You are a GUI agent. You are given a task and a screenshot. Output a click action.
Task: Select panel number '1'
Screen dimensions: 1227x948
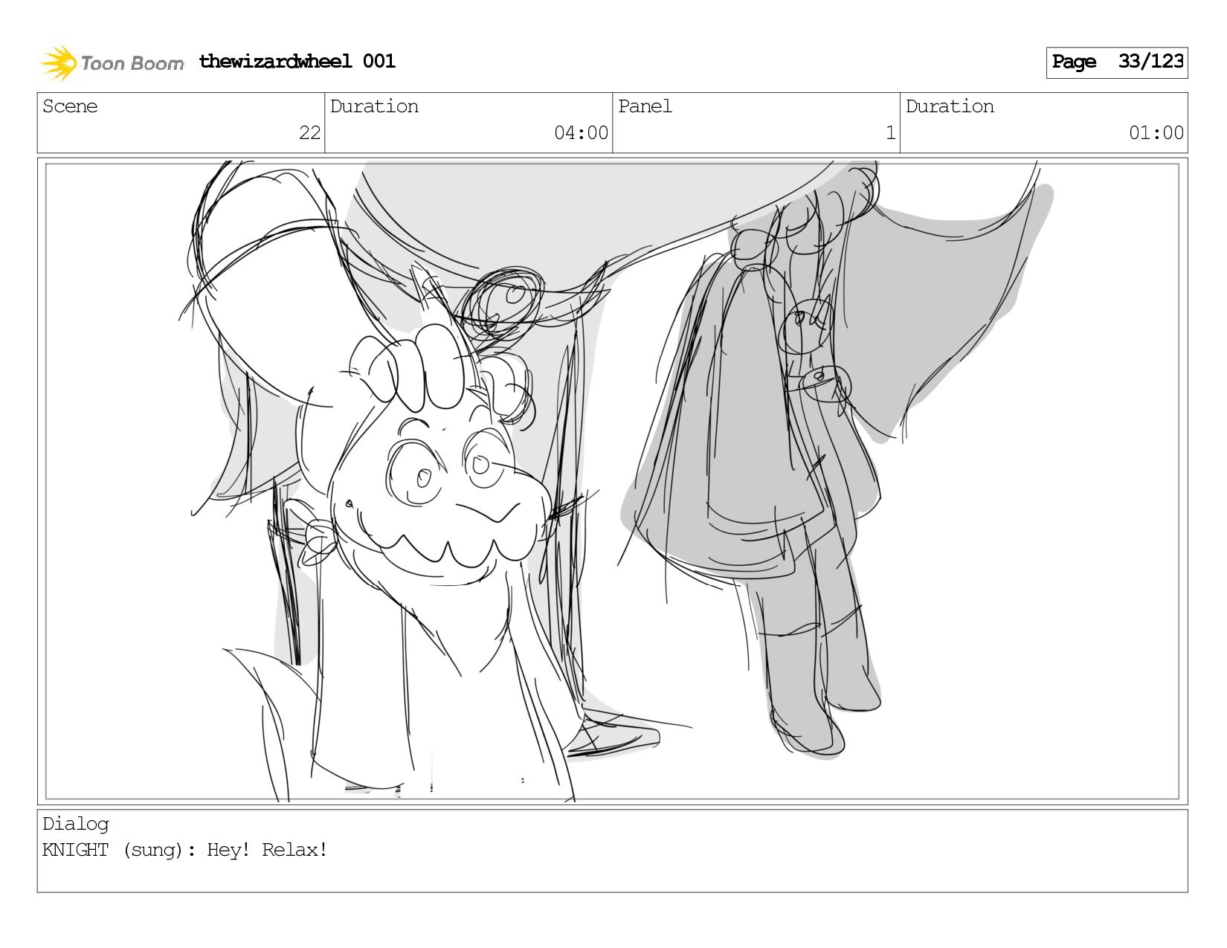click(890, 133)
